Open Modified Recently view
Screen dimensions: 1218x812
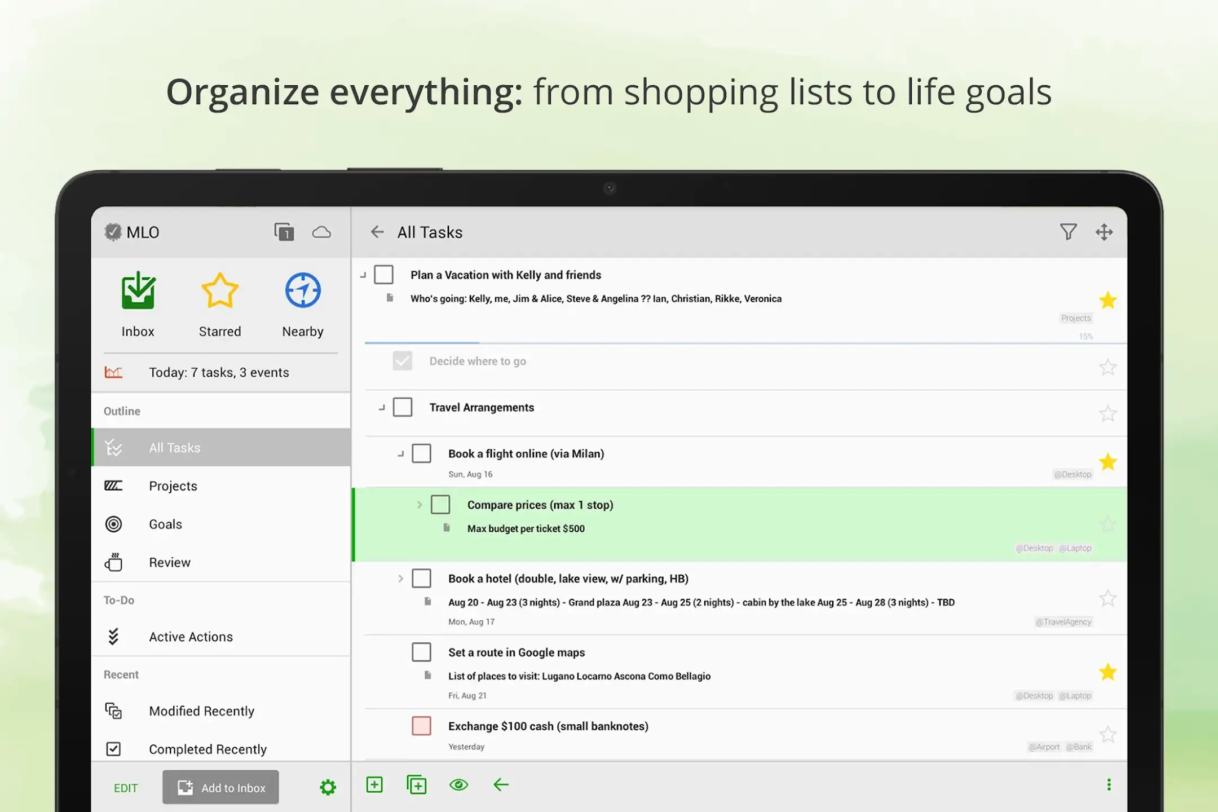tap(221, 710)
